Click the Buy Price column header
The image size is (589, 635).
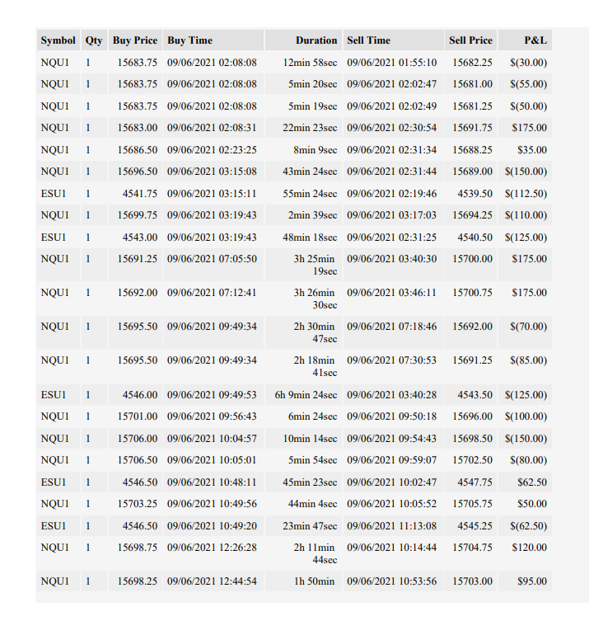pos(135,40)
